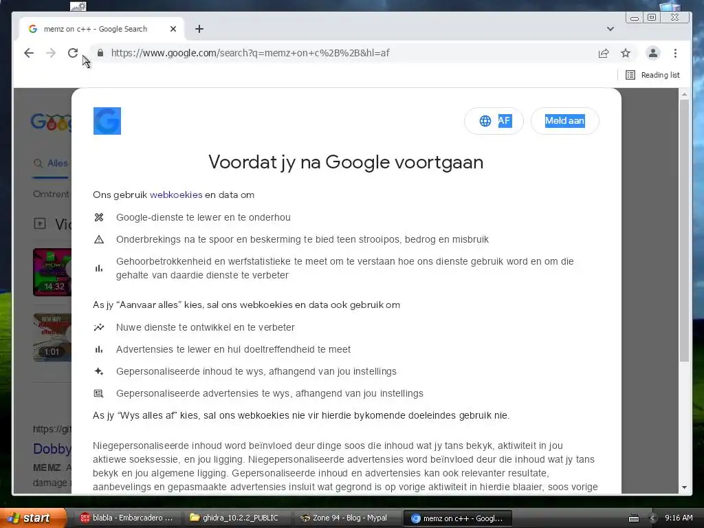Click the bar icon beside Advertensies te lewer
The image size is (704, 528).
[x=99, y=349]
